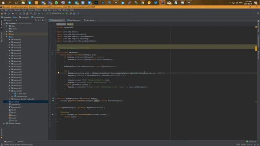Click Windows Start button

[3, 3]
